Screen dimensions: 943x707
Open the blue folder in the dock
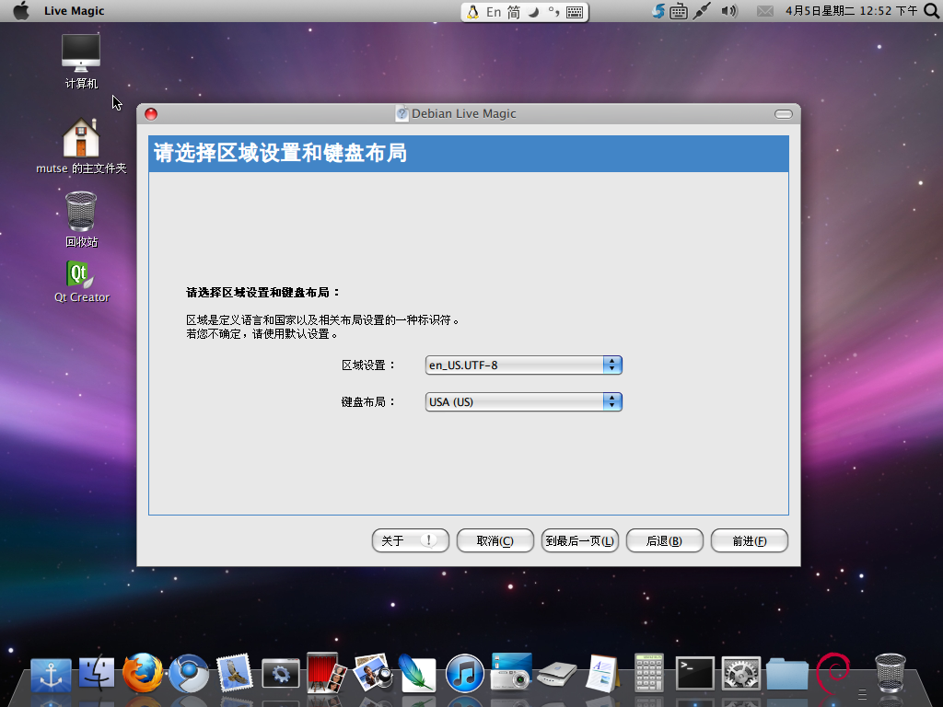787,675
